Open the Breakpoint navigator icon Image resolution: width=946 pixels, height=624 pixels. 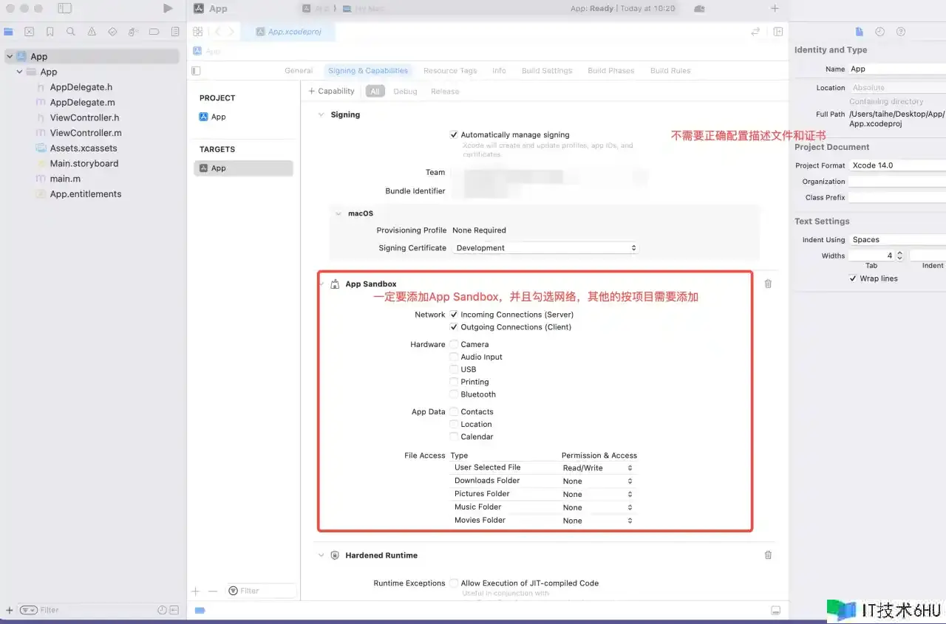pyautogui.click(x=154, y=32)
